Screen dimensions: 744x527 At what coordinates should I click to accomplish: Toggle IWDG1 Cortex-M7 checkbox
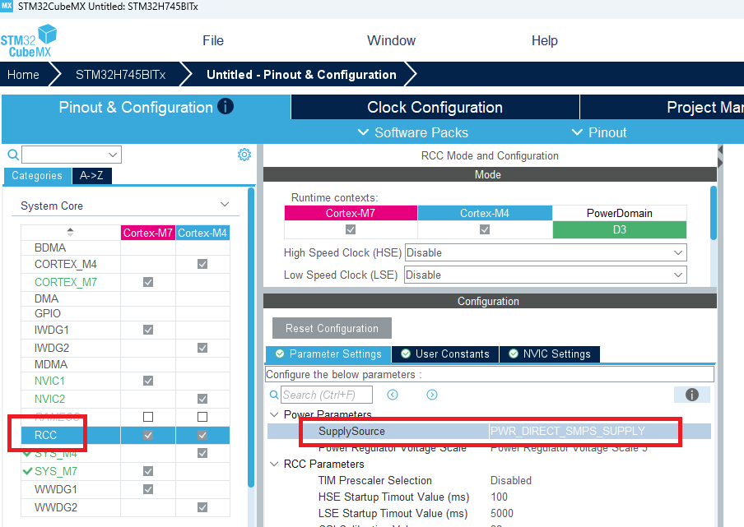[148, 330]
